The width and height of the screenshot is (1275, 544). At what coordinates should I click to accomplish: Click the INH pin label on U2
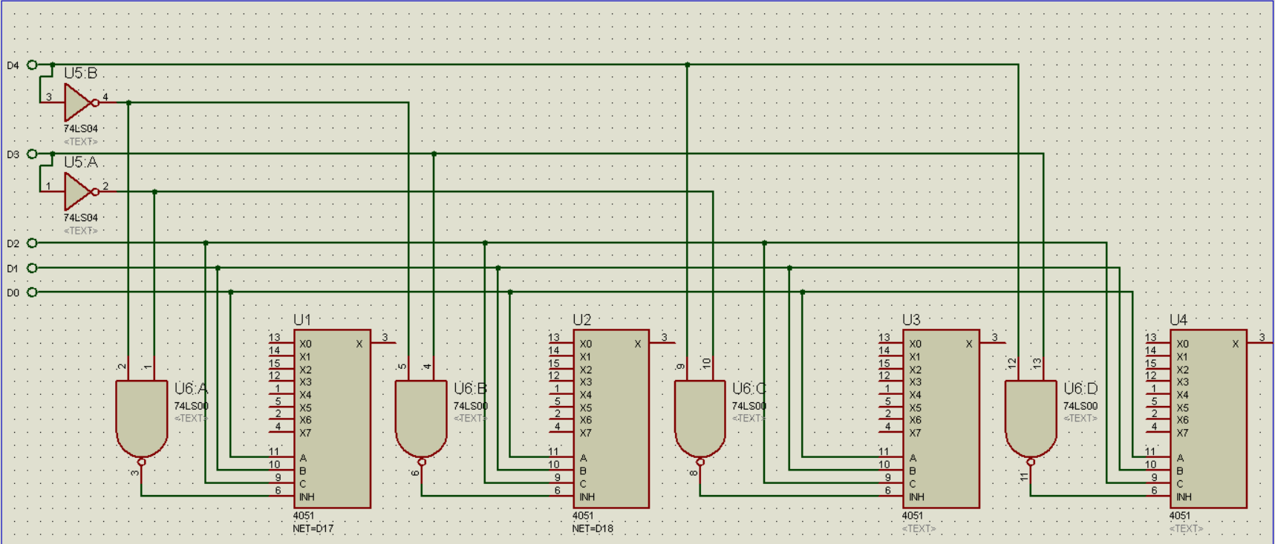(x=587, y=497)
